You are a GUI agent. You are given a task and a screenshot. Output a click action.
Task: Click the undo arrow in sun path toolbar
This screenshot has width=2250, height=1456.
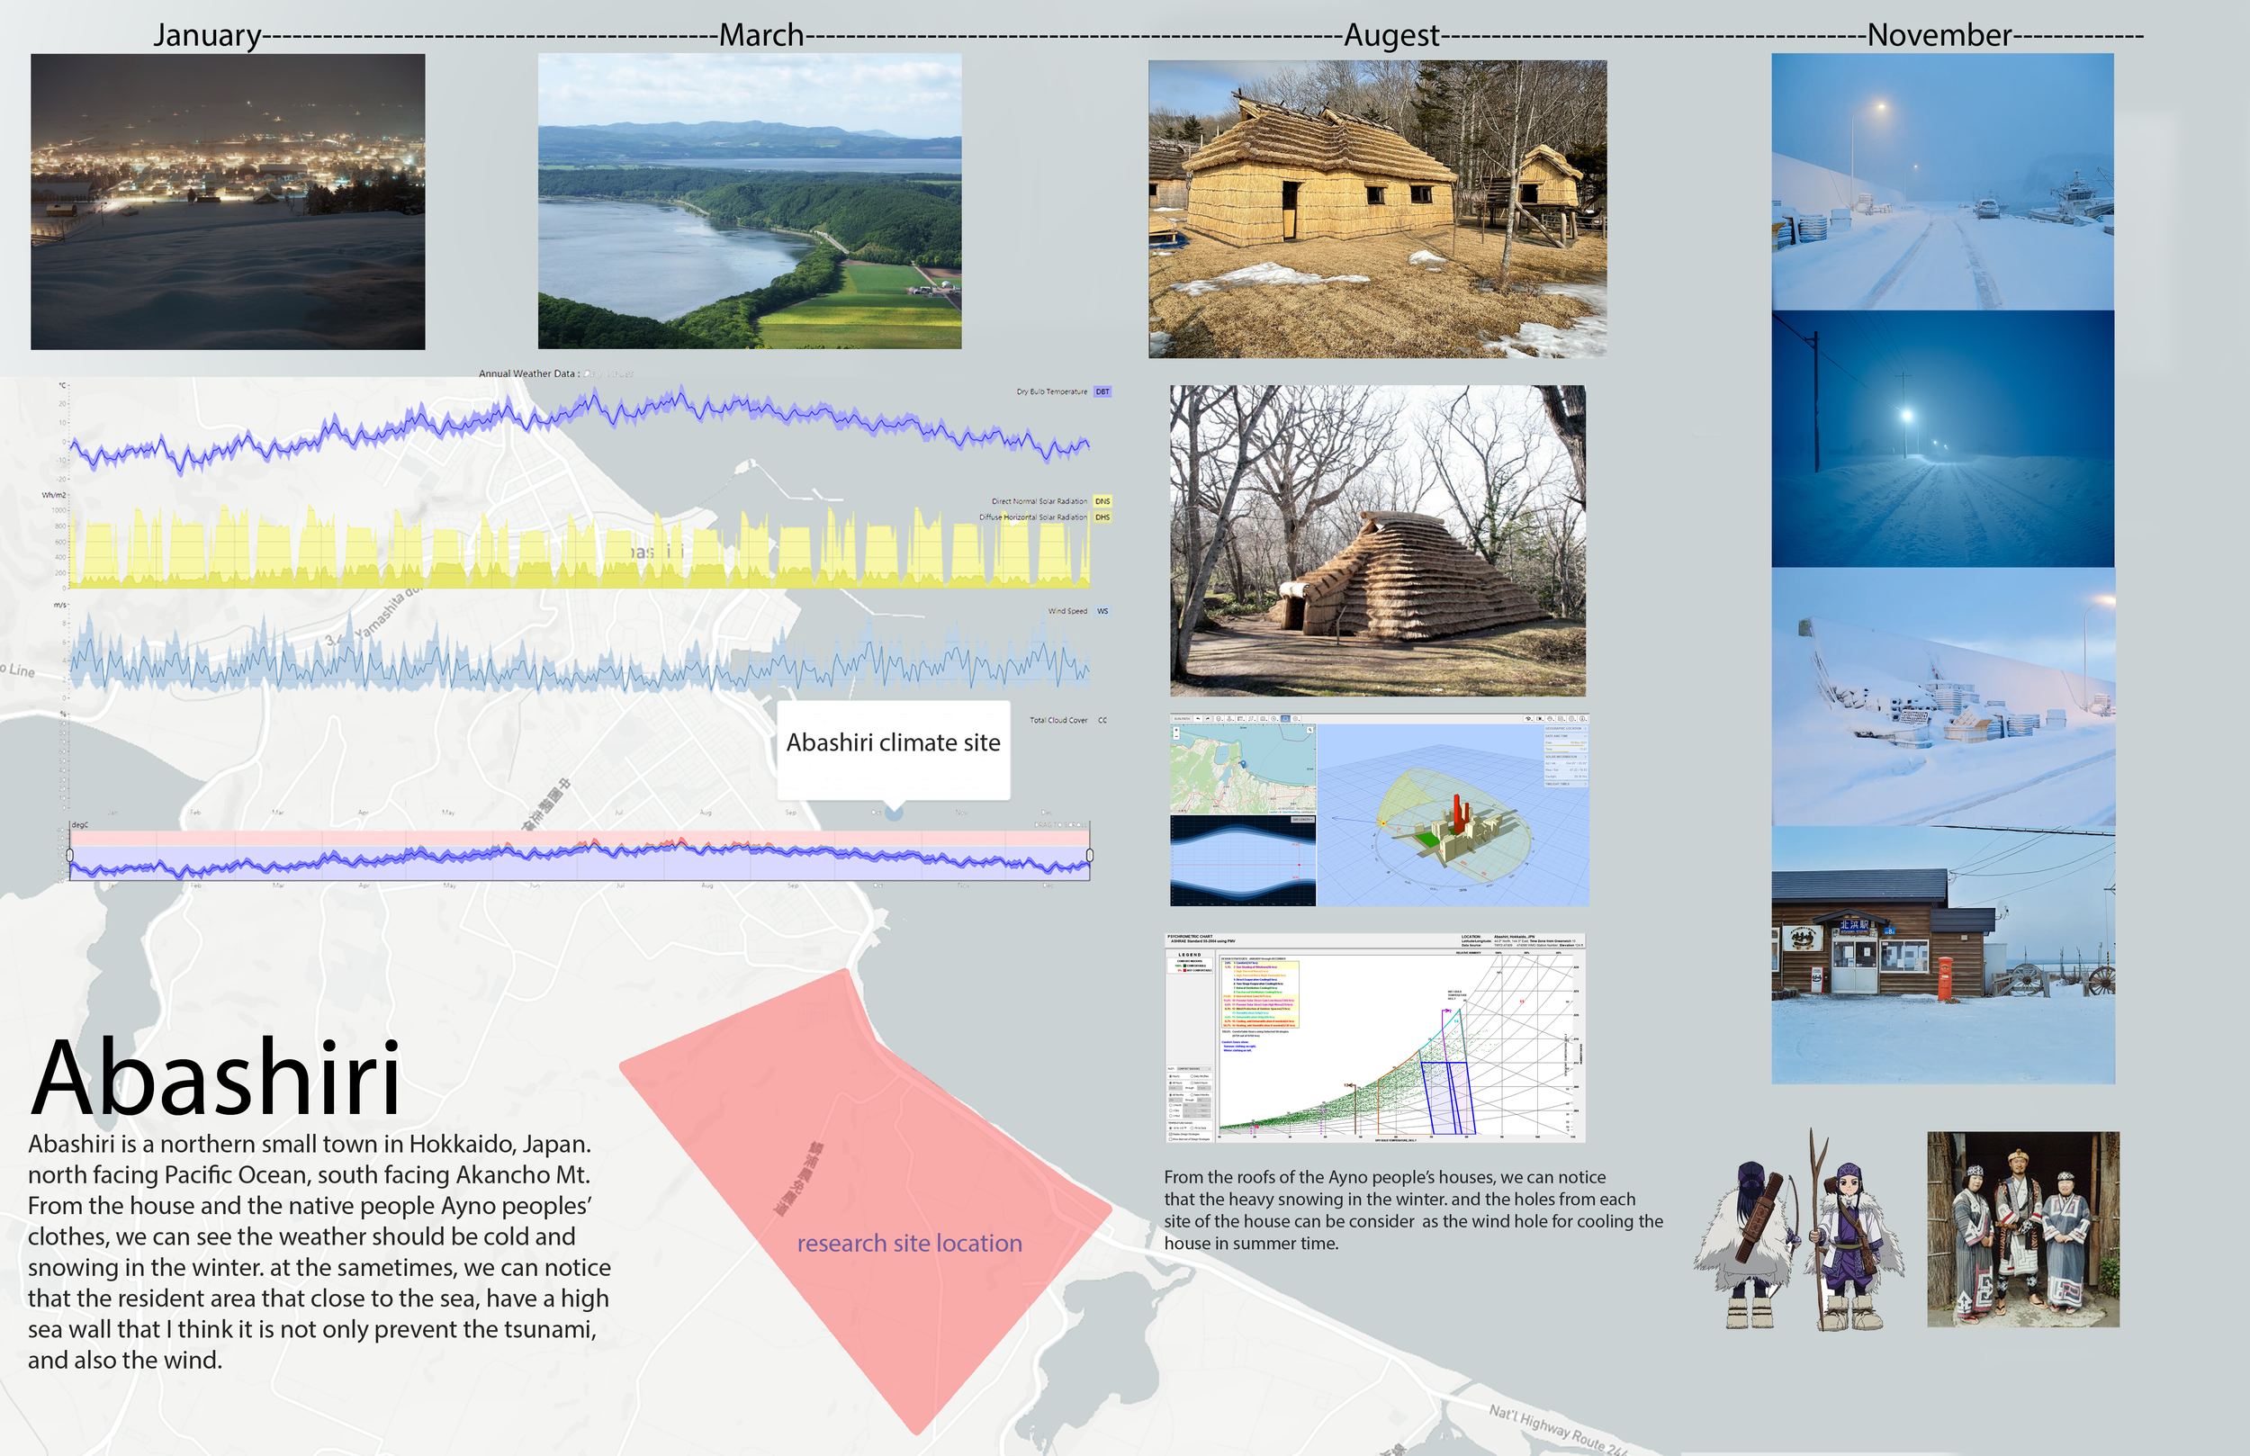pos(1199,718)
